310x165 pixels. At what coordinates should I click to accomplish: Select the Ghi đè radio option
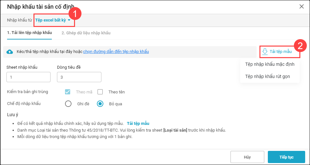click(x=68, y=104)
